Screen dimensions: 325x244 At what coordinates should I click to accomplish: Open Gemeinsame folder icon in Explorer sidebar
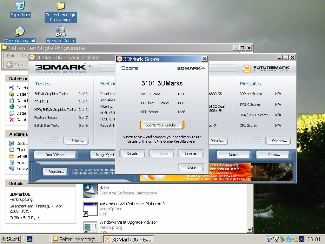(12, 156)
